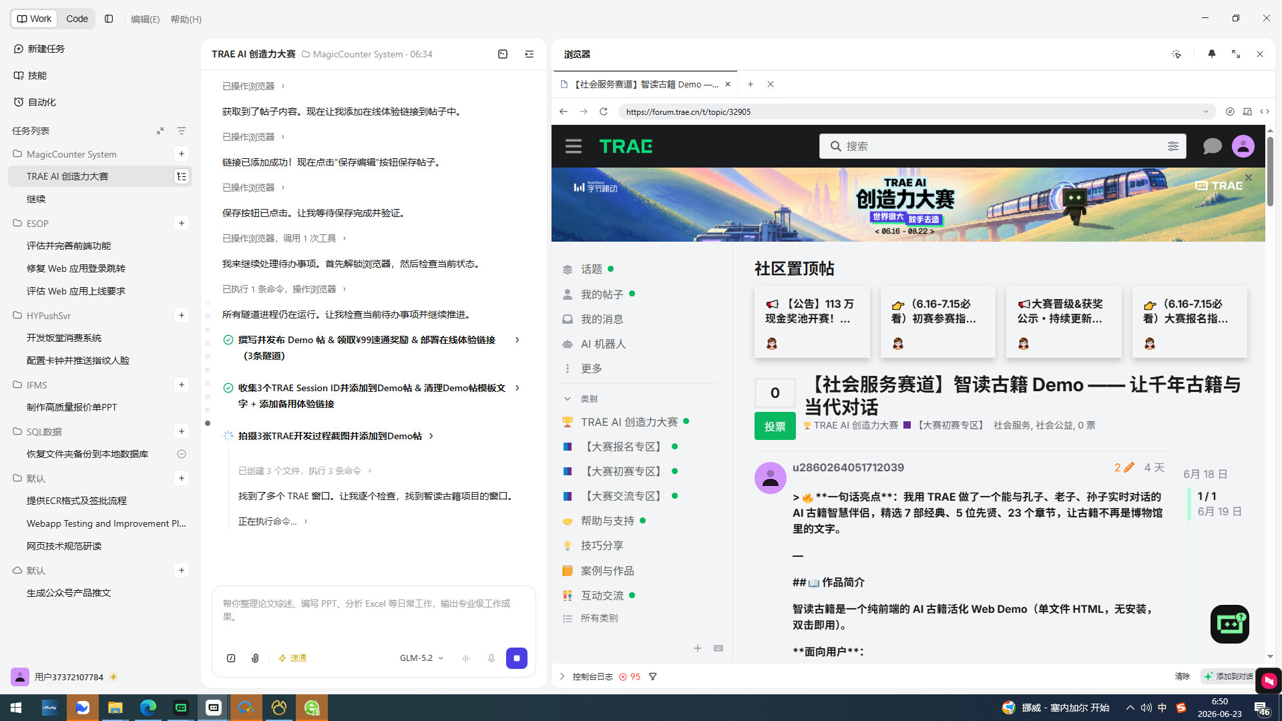
Task: Focus the chat message input box
Action: tap(374, 611)
